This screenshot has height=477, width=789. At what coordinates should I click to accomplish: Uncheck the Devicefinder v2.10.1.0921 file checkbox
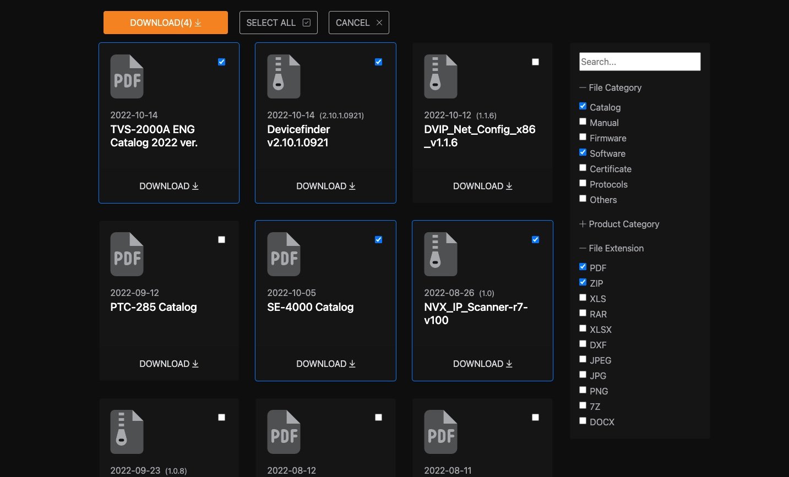(378, 62)
